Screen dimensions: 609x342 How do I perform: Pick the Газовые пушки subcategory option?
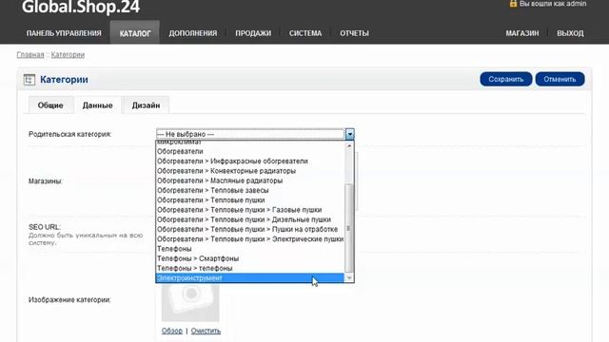[x=250, y=210]
